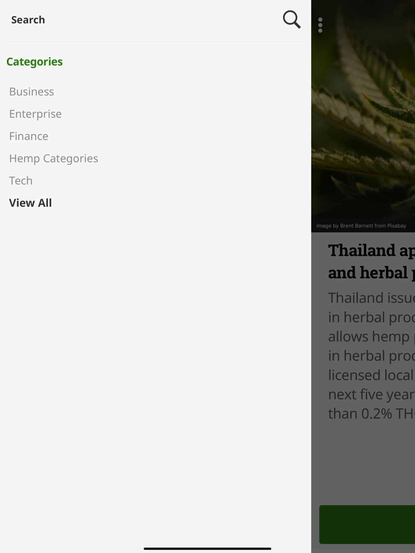Select the Categories heading
This screenshot has width=415, height=553.
tap(34, 62)
